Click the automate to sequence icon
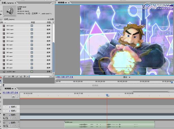 click(x=9, y=76)
